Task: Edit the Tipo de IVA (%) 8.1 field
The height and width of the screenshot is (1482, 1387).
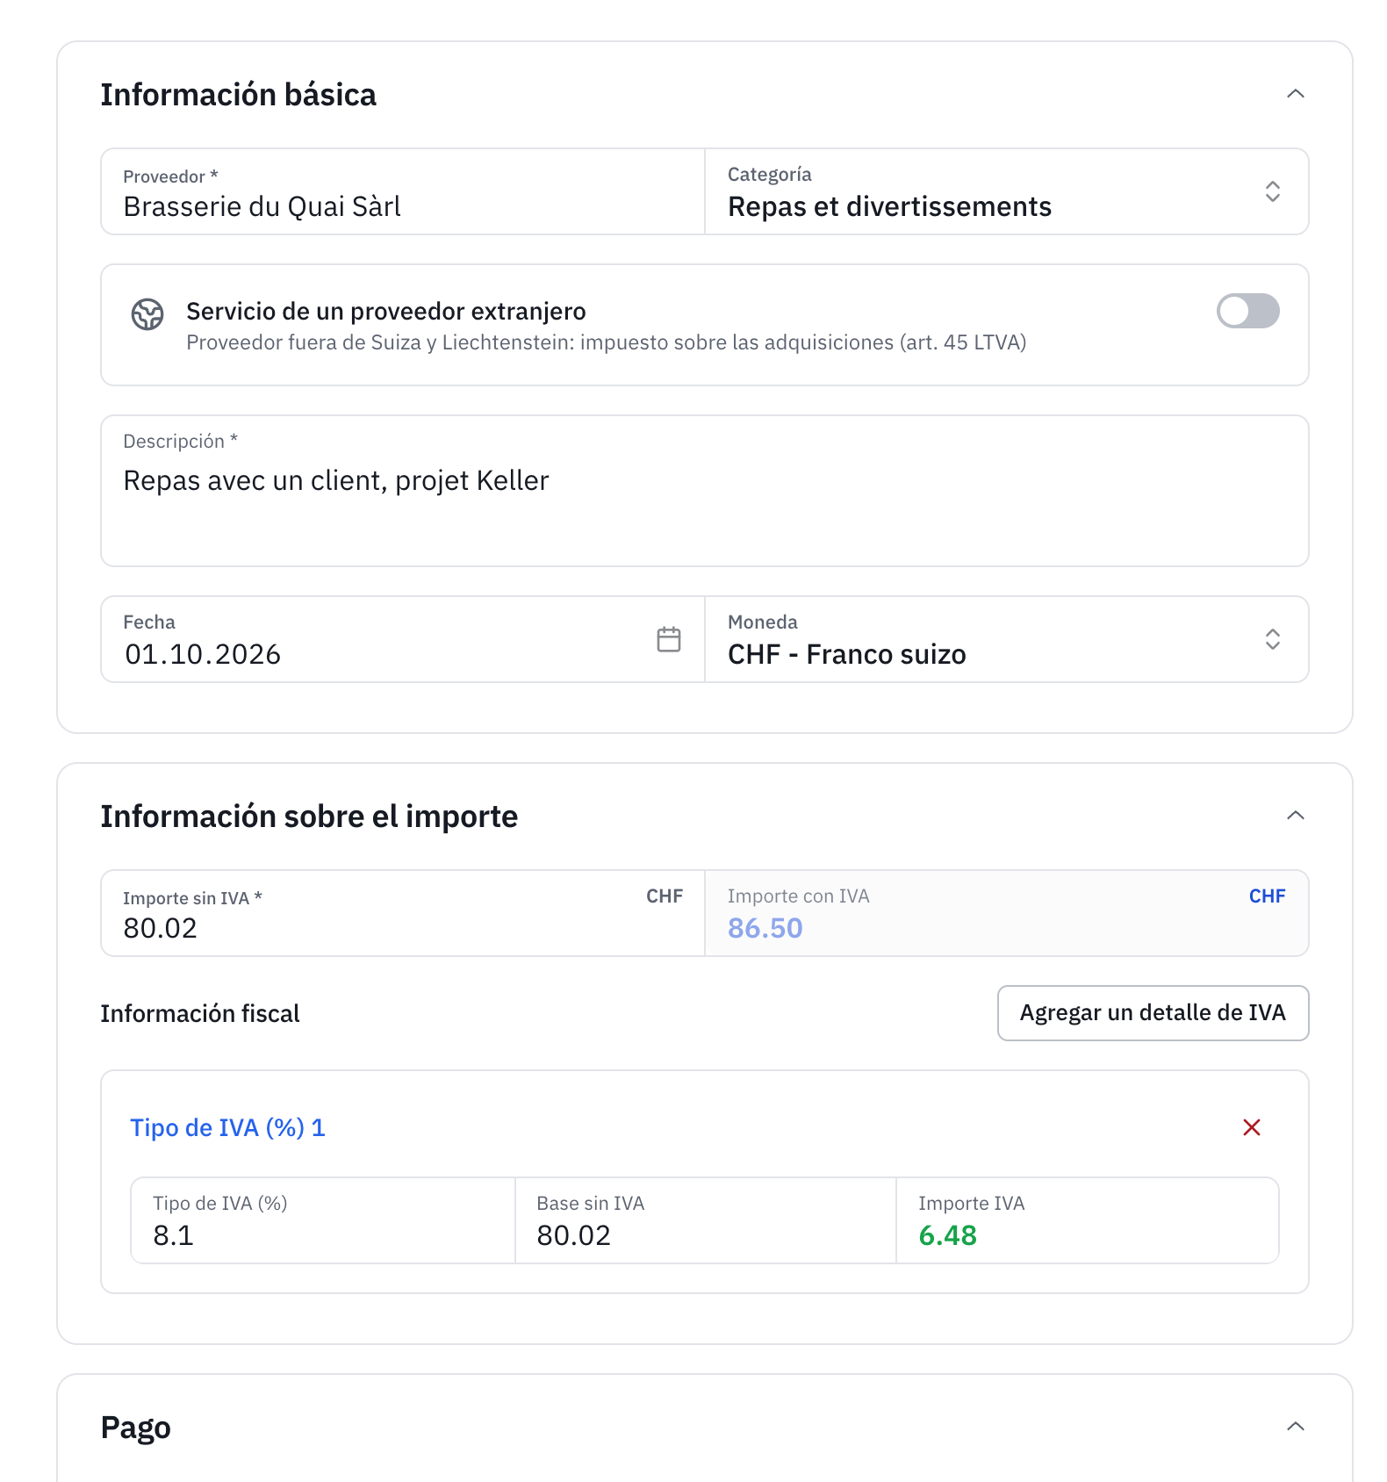Action: pos(323,1220)
